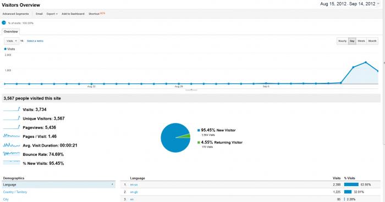Set graph granularity to Week
The height and width of the screenshot is (202, 385).
click(361, 41)
